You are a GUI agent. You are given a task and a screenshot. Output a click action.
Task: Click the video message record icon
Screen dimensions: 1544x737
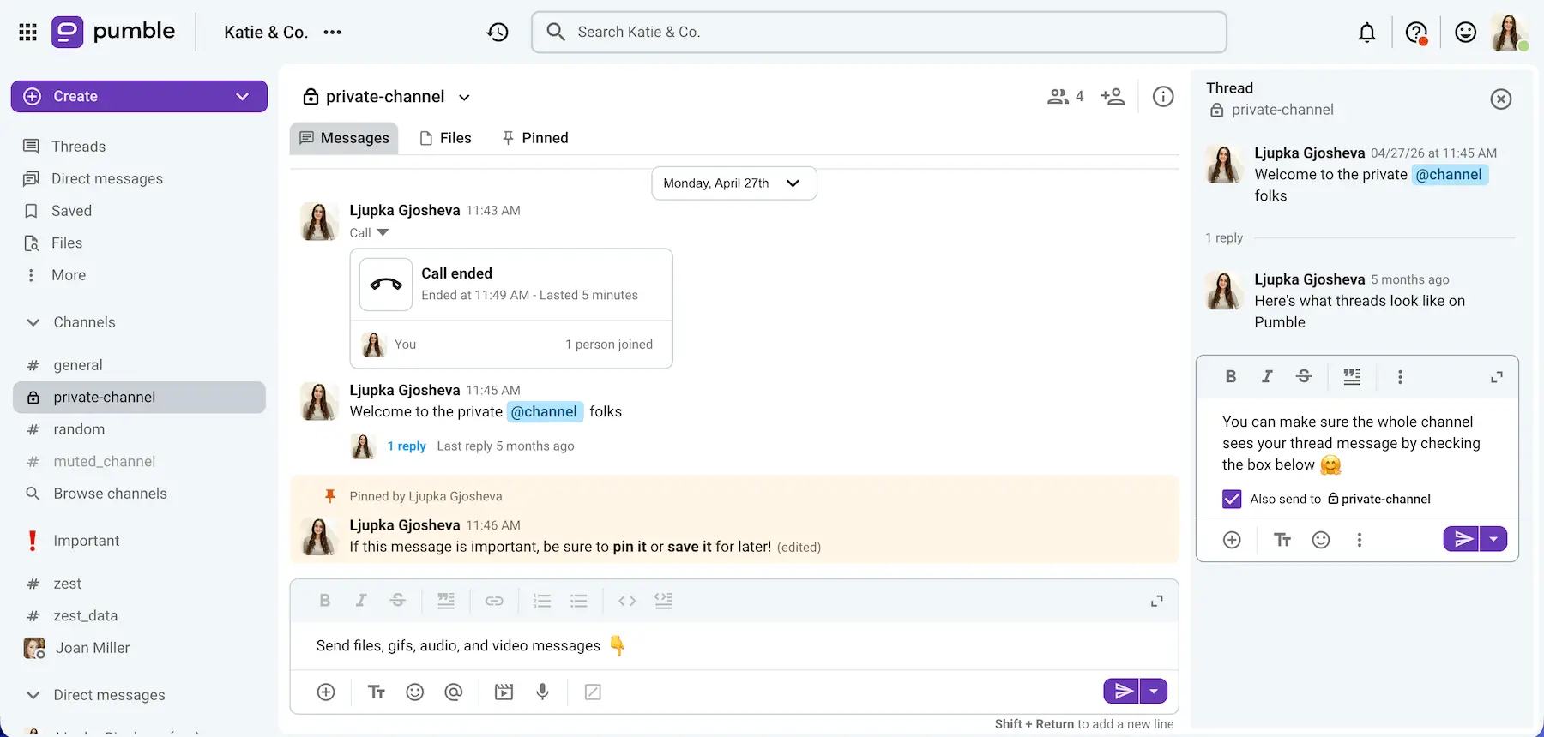(x=504, y=692)
